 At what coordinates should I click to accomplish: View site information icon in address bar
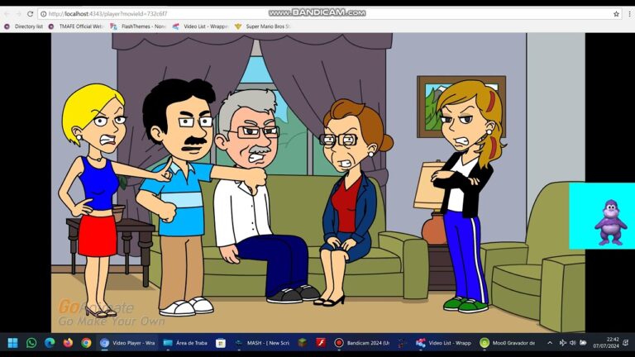(x=43, y=14)
